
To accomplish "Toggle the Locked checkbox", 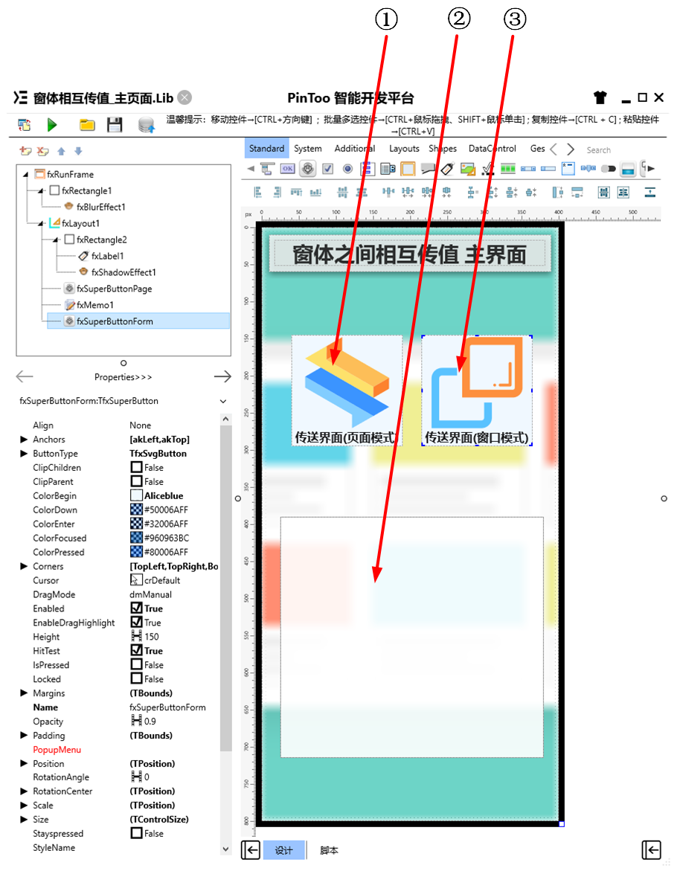I will click(x=136, y=678).
